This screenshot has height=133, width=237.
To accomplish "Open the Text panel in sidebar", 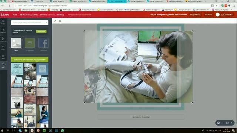I will coord(3,48).
